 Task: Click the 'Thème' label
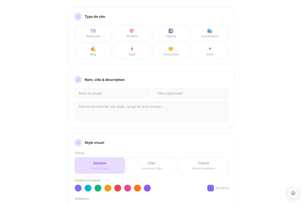pos(80,153)
